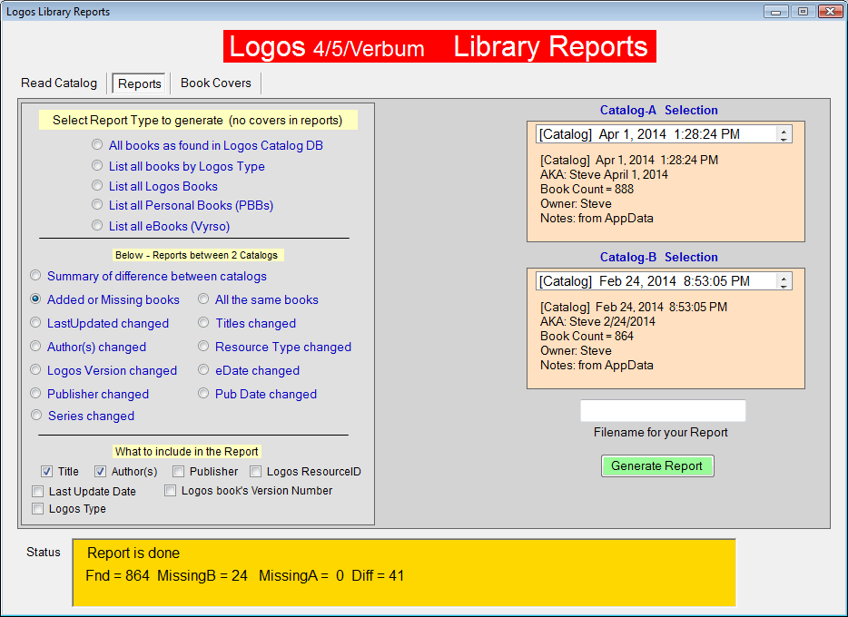Uncheck the Title checkbox
This screenshot has width=848, height=617.
pos(47,472)
